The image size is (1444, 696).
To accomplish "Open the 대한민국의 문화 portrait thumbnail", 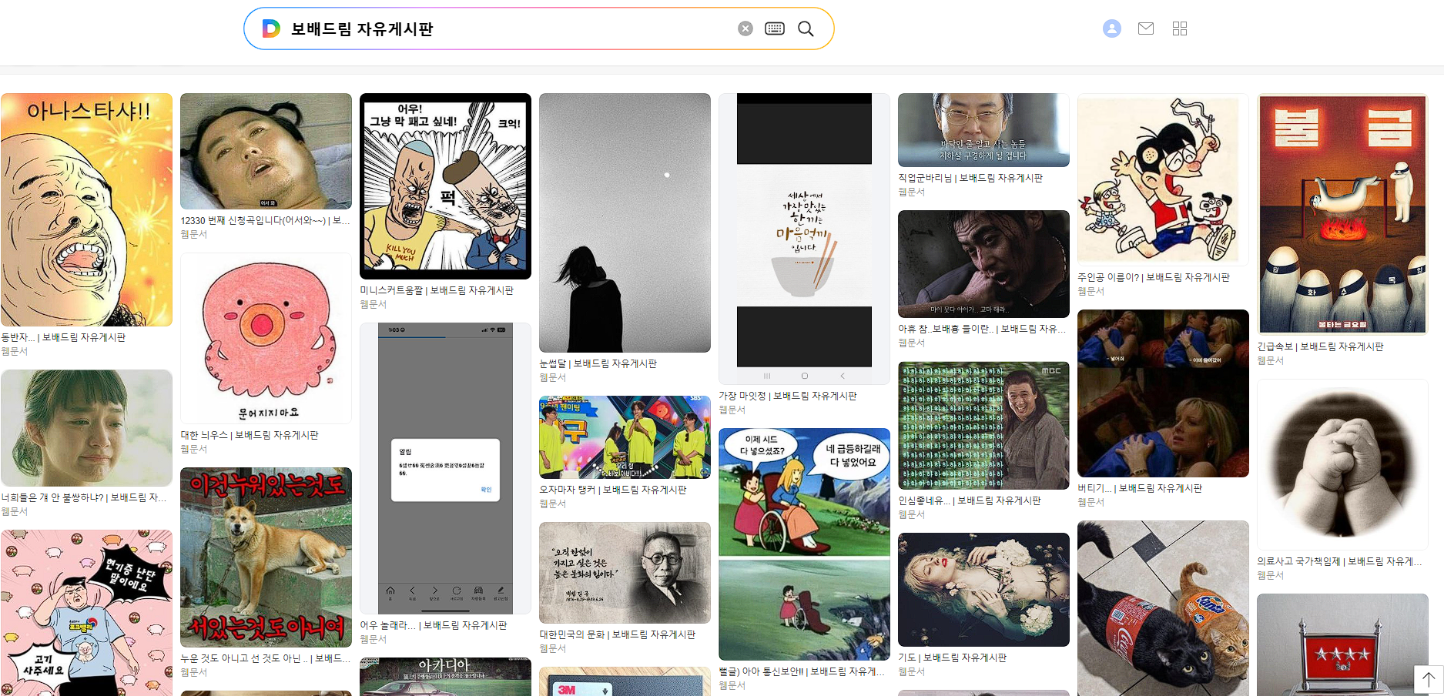I will (x=625, y=573).
